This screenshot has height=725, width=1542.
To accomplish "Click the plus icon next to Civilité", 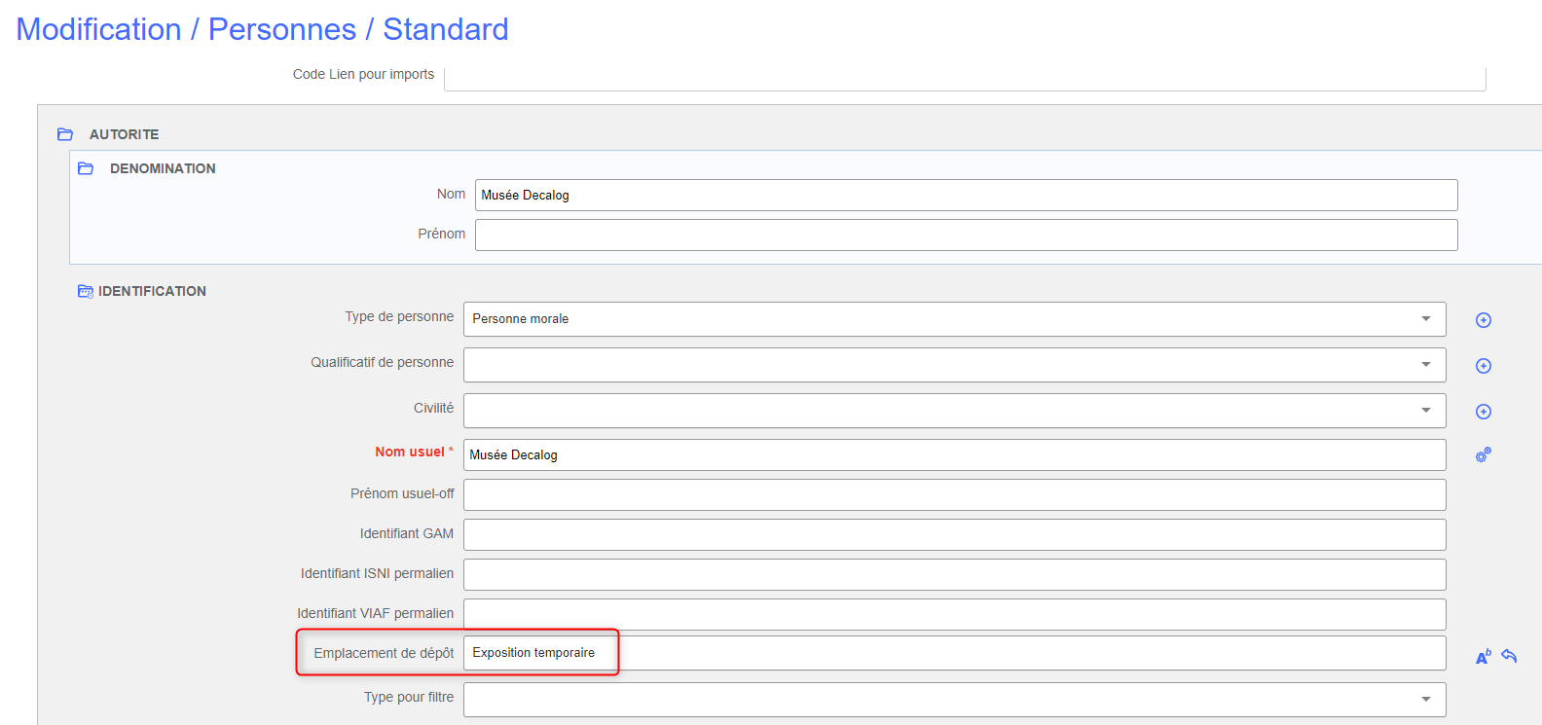I will (x=1483, y=412).
